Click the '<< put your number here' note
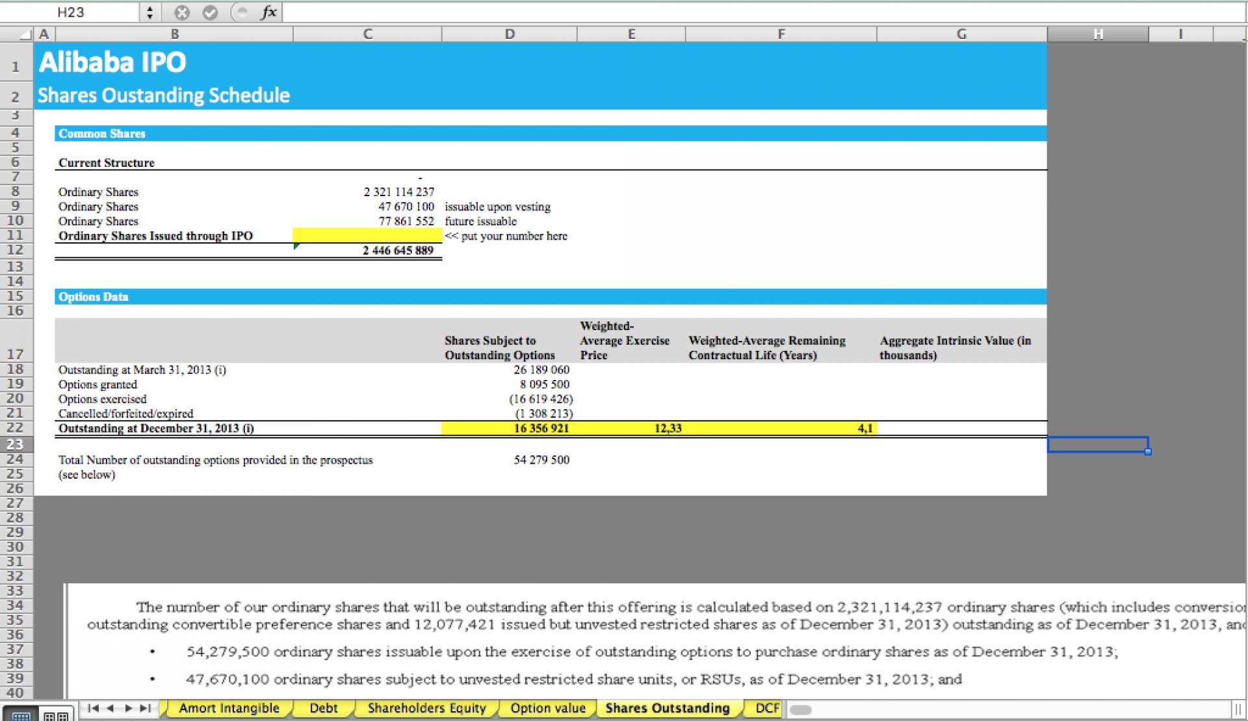The width and height of the screenshot is (1248, 721). point(506,236)
